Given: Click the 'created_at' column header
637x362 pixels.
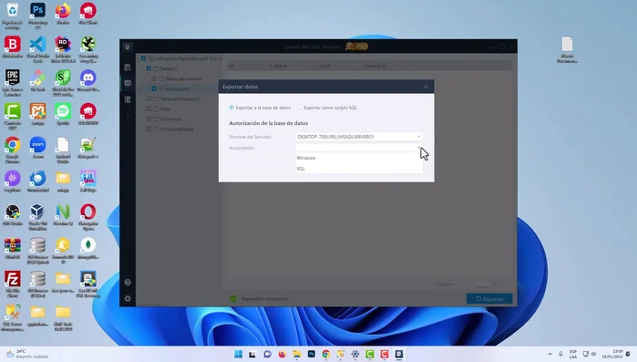Looking at the screenshot, I should pos(437,66).
